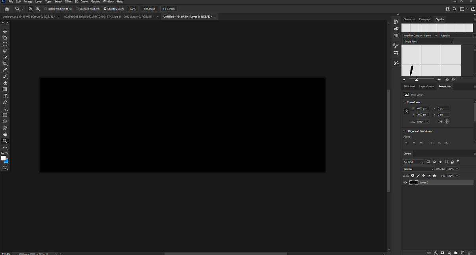Toggle lock image pixels brush icon
The width and height of the screenshot is (476, 255).
pyautogui.click(x=418, y=176)
